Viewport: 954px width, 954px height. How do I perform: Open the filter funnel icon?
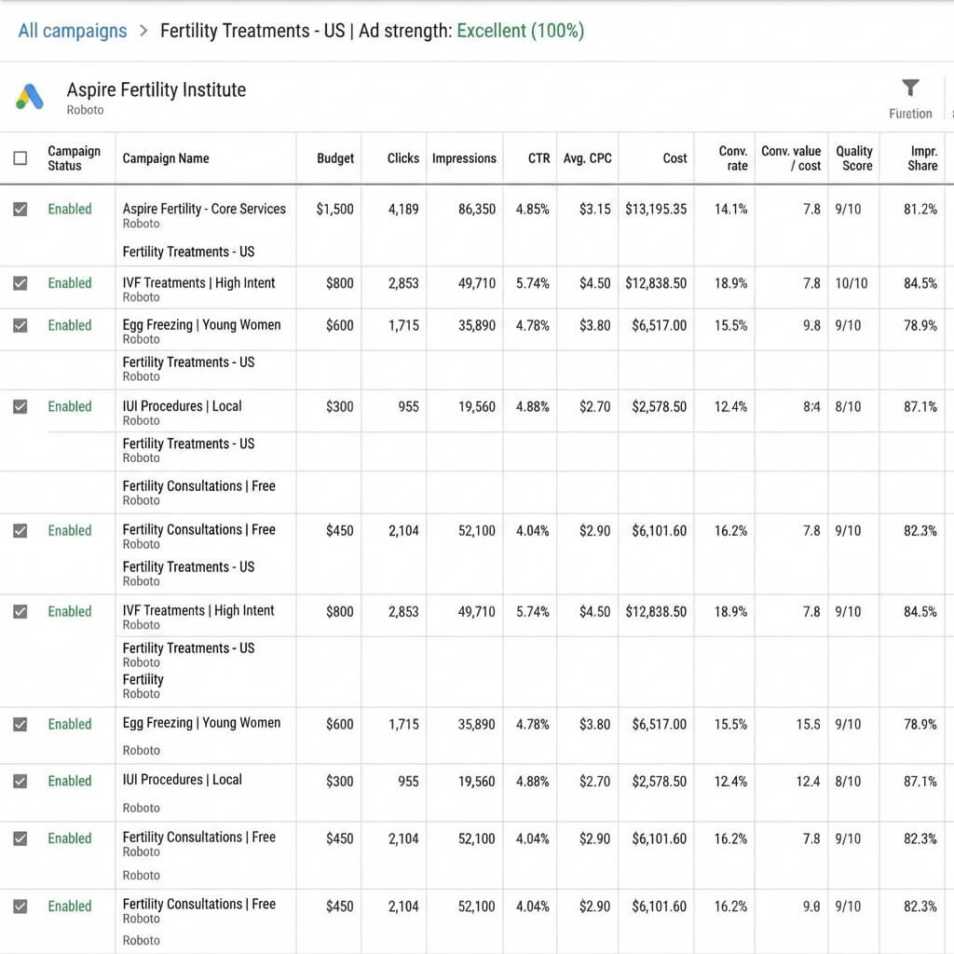click(910, 88)
